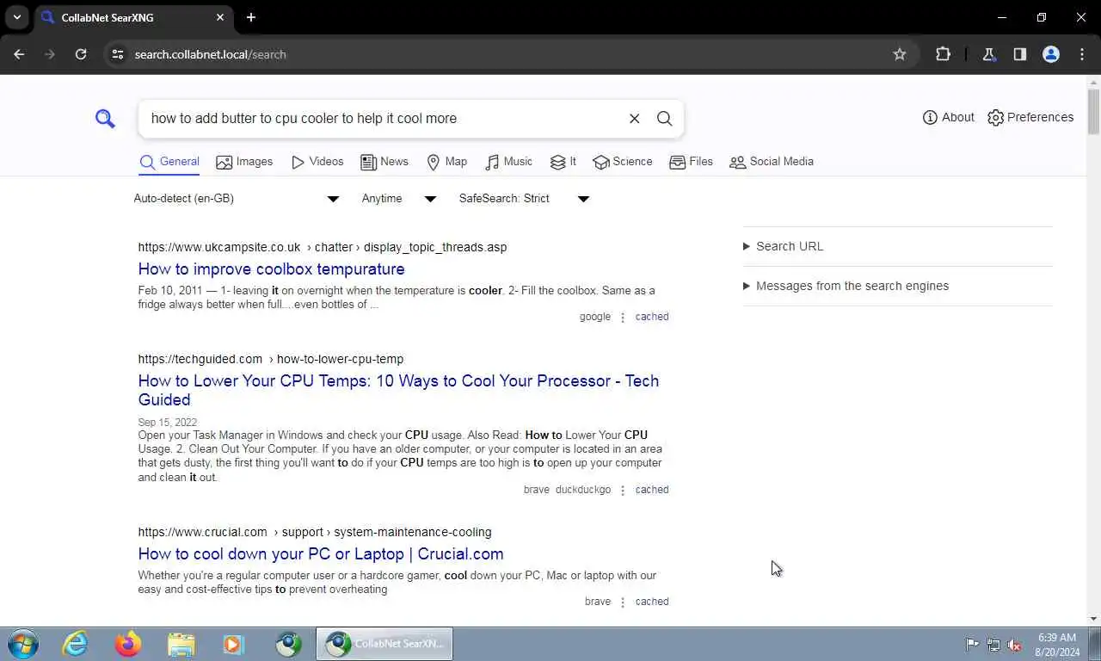
Task: Switch to Map tab
Action: [x=447, y=162]
